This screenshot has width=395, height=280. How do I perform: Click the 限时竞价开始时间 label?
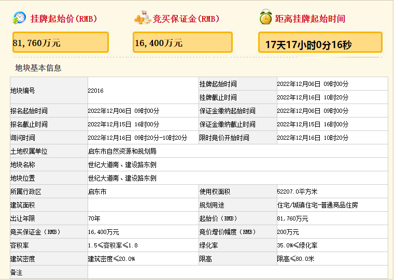pyautogui.click(x=224, y=138)
